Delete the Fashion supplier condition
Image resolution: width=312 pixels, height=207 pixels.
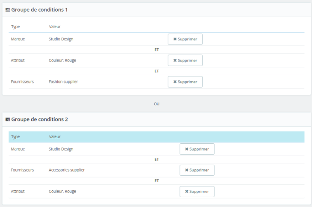(x=185, y=82)
